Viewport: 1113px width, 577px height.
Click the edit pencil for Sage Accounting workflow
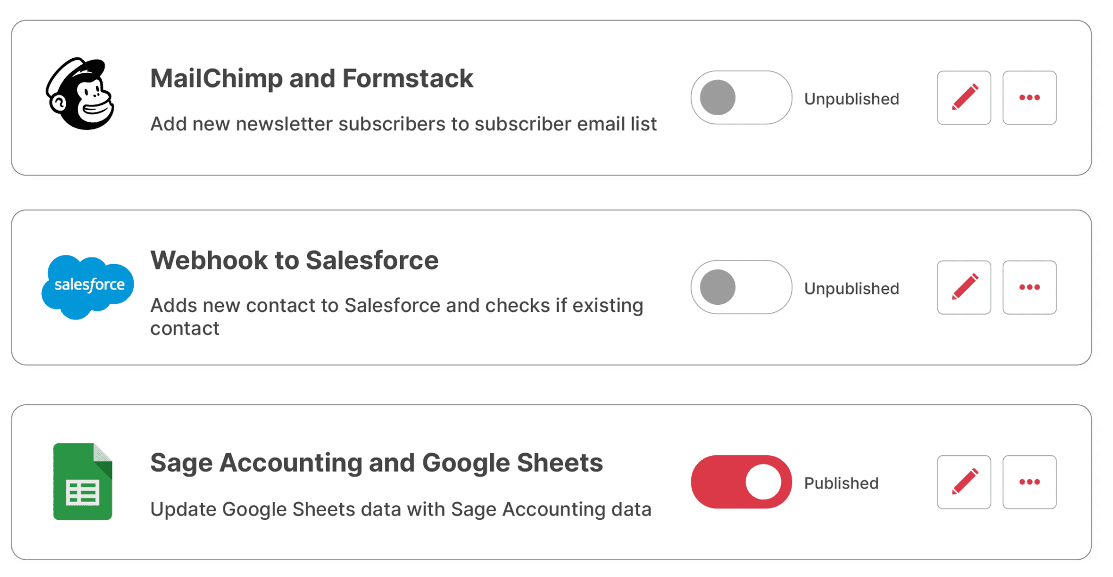point(964,481)
